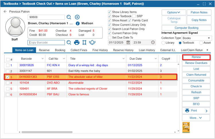This screenshot has height=139, width=215.
Task: Search patron with magnifier next to 90608
Action: point(69,17)
